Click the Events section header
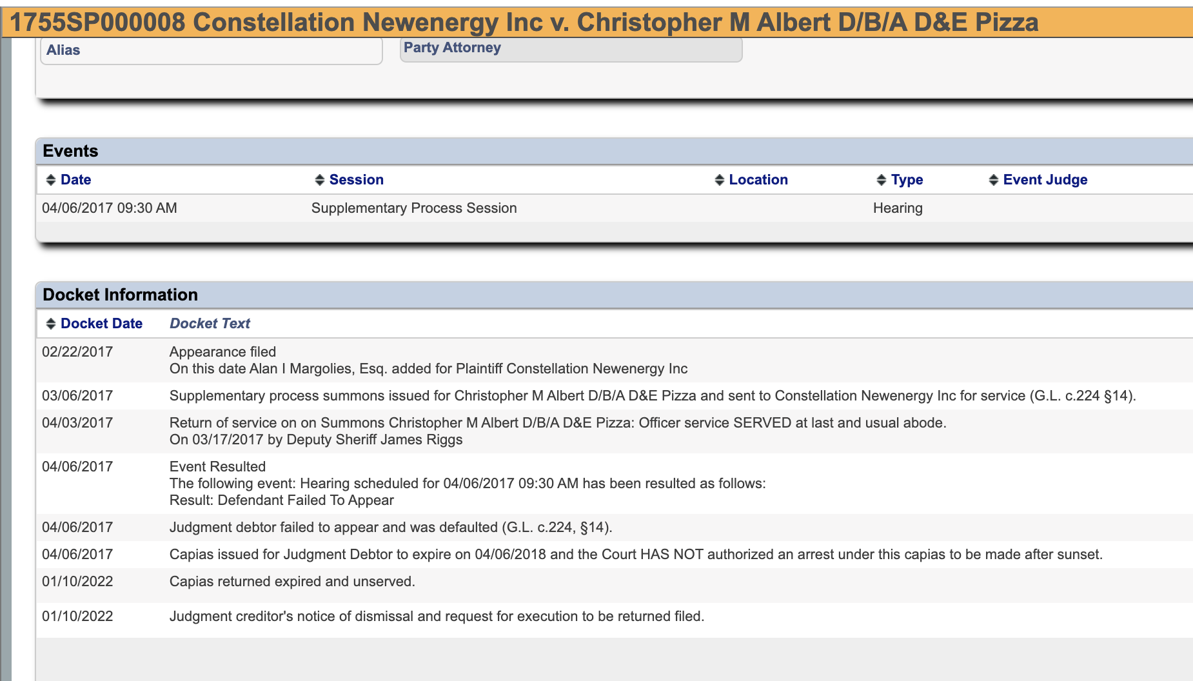This screenshot has width=1193, height=681. coord(70,151)
